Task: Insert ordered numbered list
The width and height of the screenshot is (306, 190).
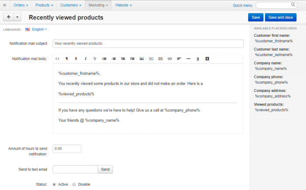Action: coord(114,59)
